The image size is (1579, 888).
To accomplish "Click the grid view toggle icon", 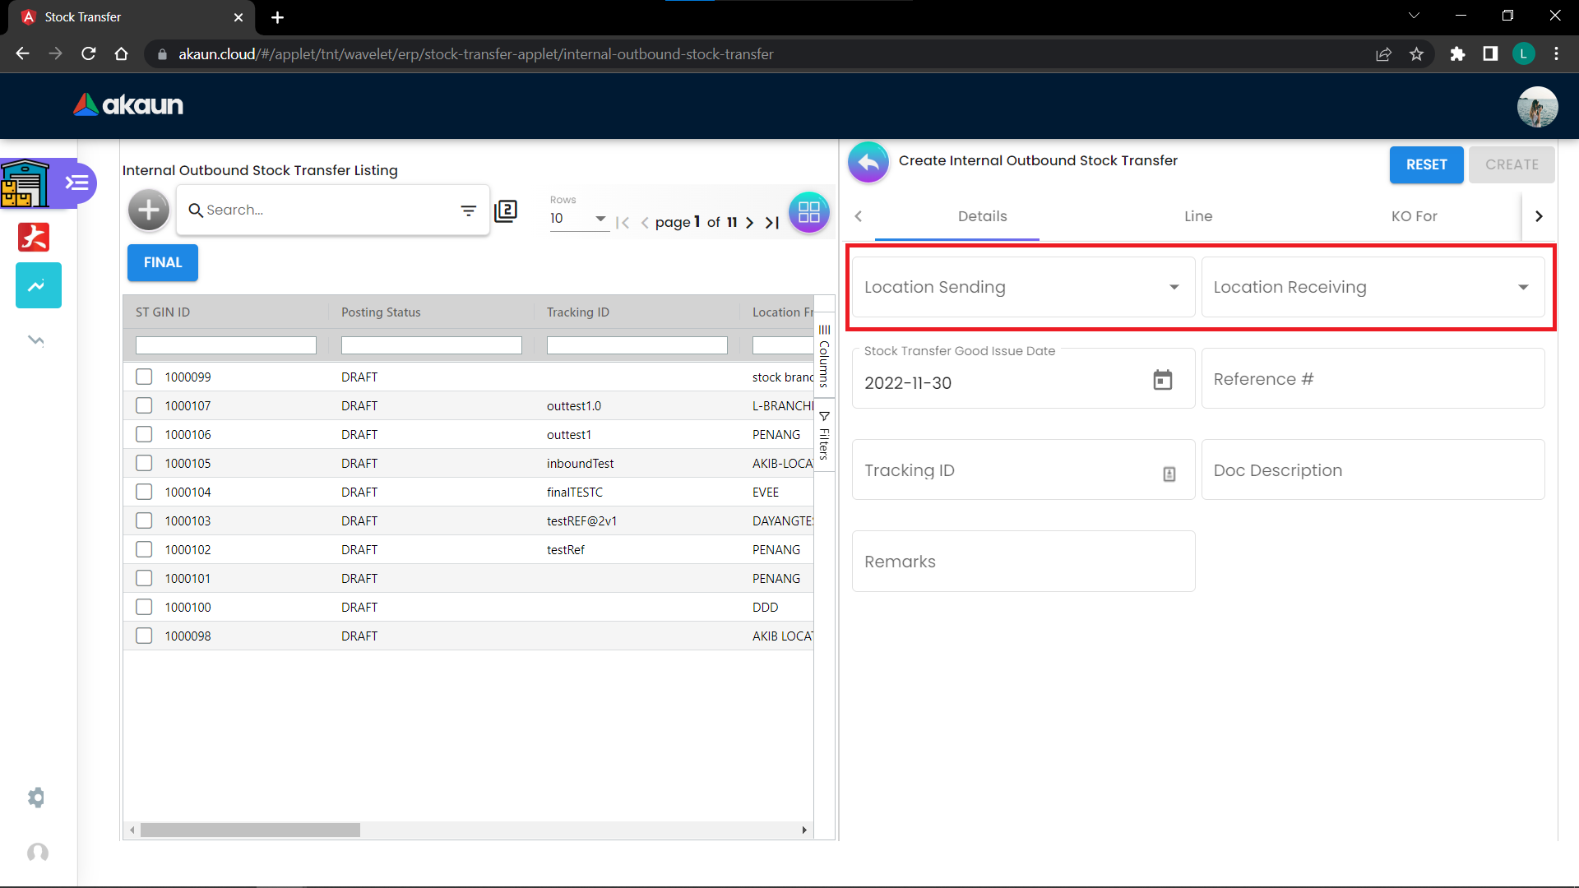I will coord(808,212).
